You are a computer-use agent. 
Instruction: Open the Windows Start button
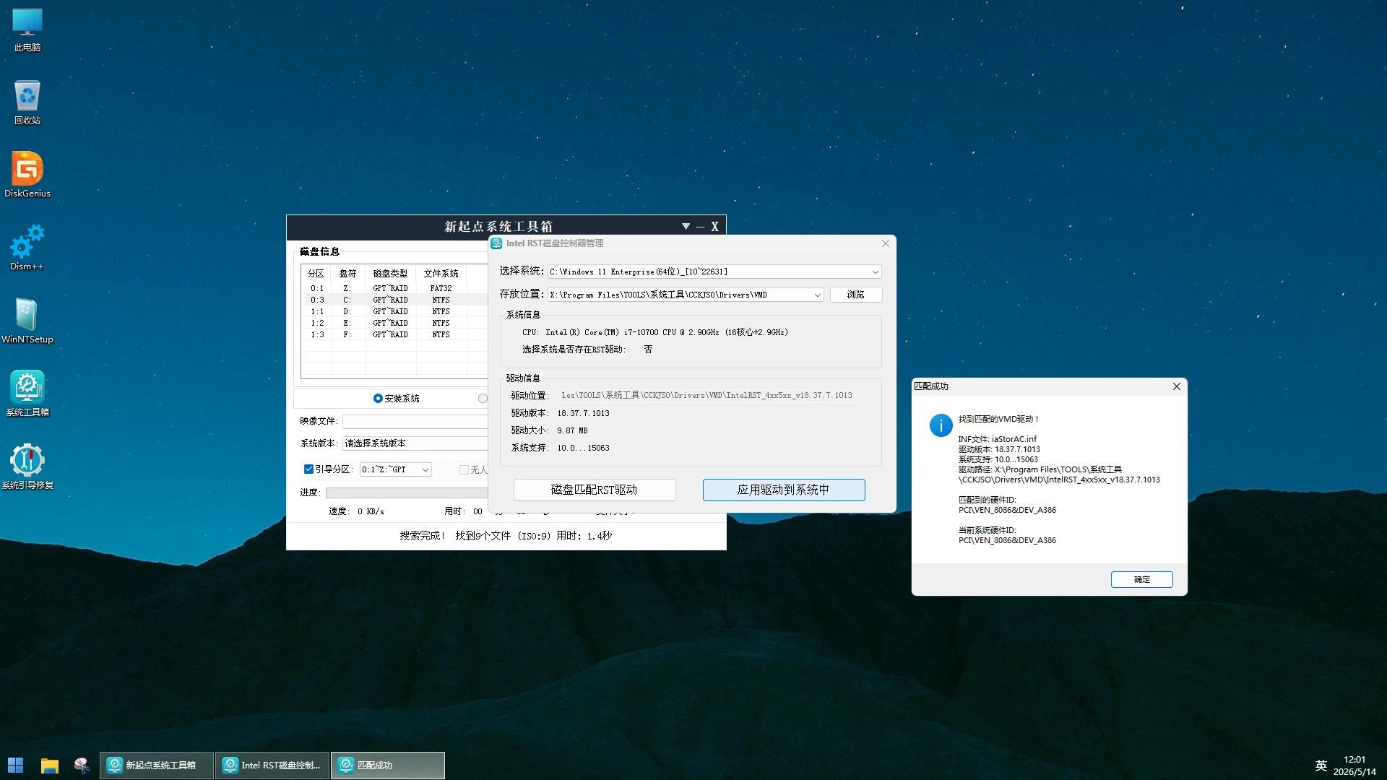pyautogui.click(x=15, y=765)
